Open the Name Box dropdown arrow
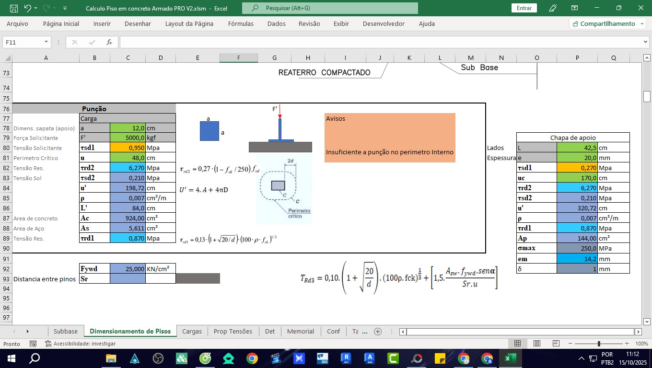Screen dimensions: 652x368 [x=46, y=42]
